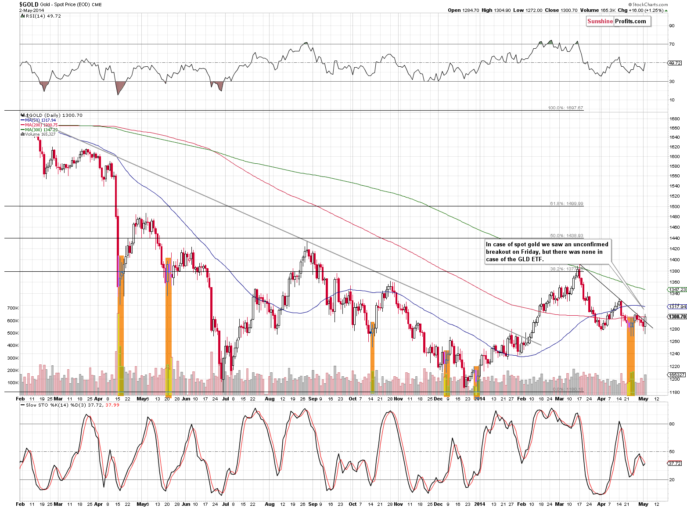Click the 1400 price axis label
This screenshot has height=508, width=687.
pos(674,260)
